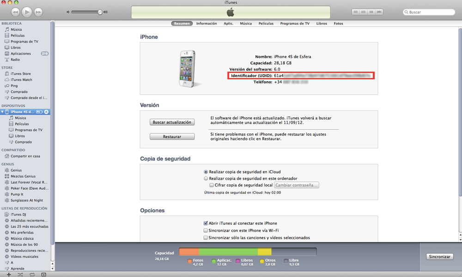Enable Sincronizar con este iPhone vía Wi-Fi
Image resolution: width=462 pixels, height=277 pixels.
[206, 230]
